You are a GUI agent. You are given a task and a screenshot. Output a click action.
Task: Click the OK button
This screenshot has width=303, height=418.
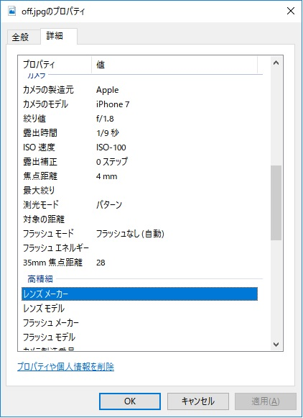[x=130, y=401]
